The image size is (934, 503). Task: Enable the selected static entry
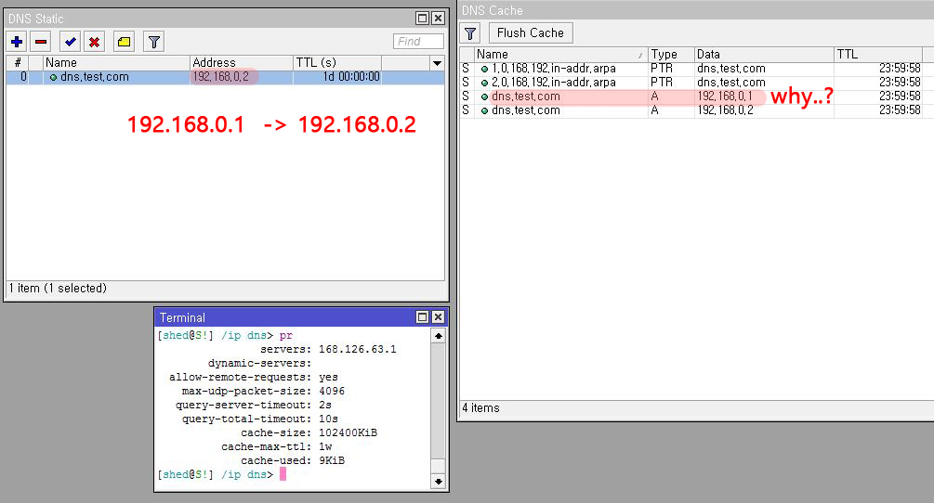click(71, 42)
